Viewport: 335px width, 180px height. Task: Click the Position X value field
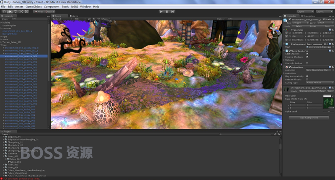click(x=297, y=33)
